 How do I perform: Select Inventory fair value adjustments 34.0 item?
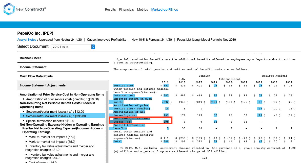tap(59, 156)
